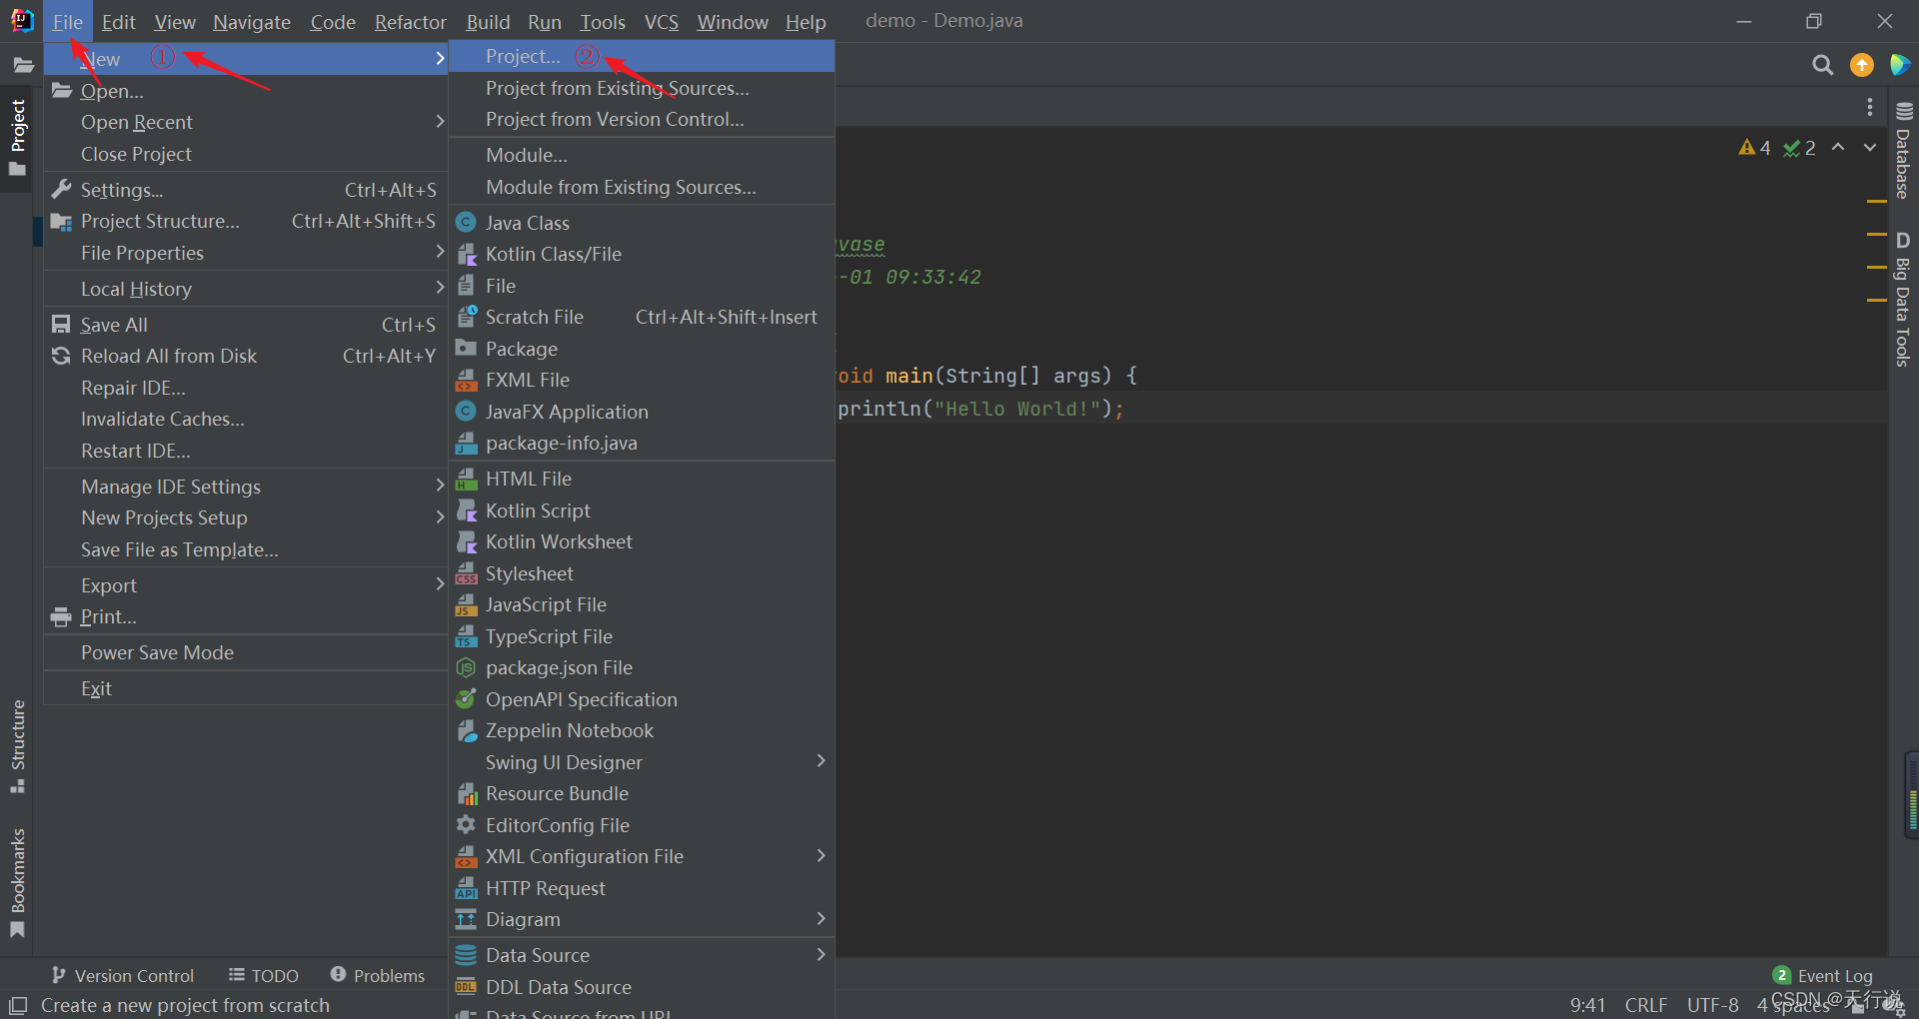Choose DDL Data Source entry

[x=642, y=987]
